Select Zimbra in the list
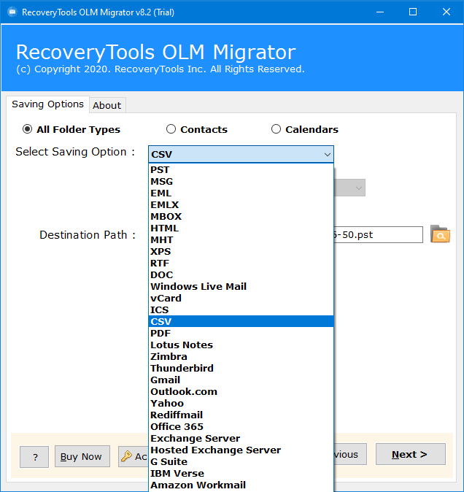Viewport: 464px width, 492px height. (x=241, y=356)
